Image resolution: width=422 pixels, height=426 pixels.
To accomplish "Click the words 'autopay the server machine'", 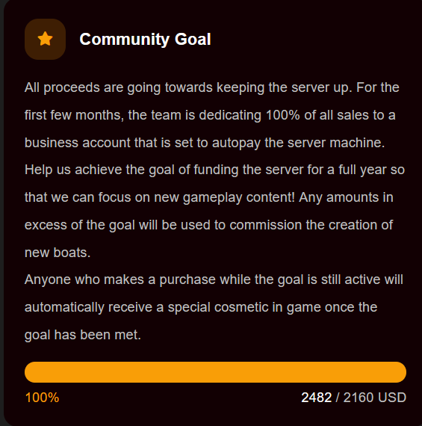I will (297, 143).
